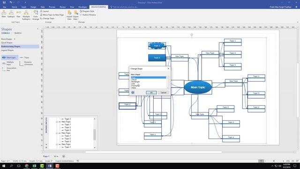Click OK in the Change Shape dialog
The image size is (300, 169).
(151, 92)
